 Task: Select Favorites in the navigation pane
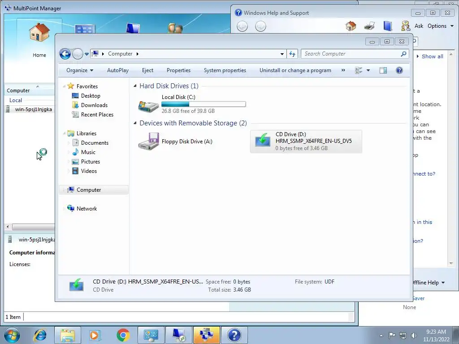[87, 86]
